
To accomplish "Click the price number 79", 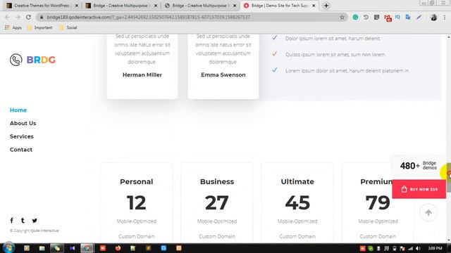I will (x=378, y=202).
